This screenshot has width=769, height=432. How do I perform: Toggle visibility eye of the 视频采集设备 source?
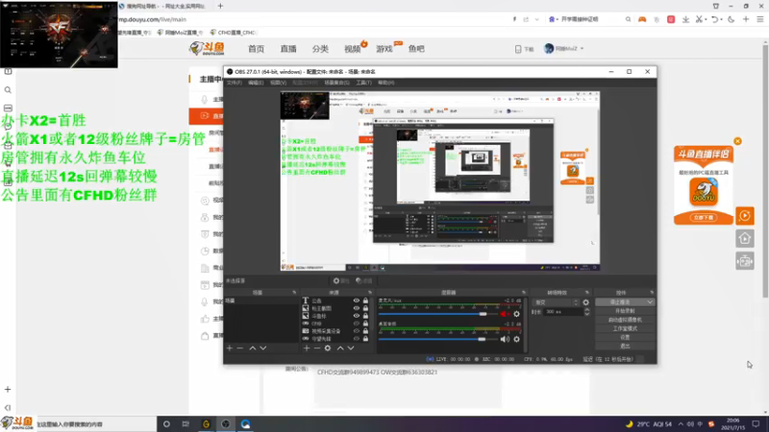pos(357,331)
